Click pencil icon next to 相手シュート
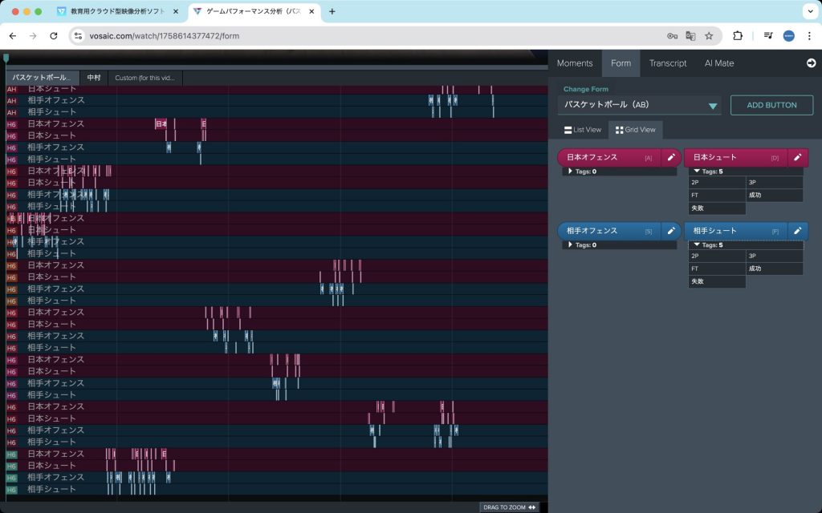The width and height of the screenshot is (822, 513). click(798, 231)
